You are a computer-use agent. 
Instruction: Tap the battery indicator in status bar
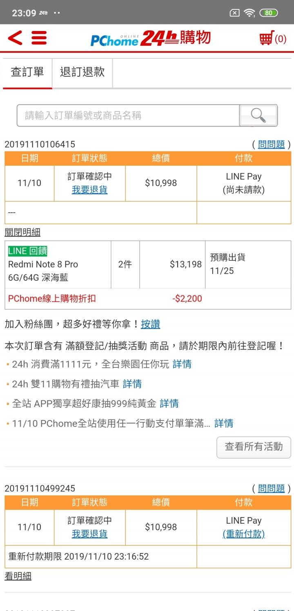point(268,13)
